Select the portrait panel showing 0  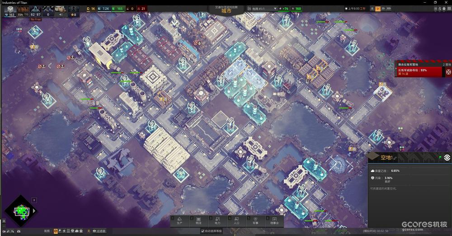tap(48, 11)
